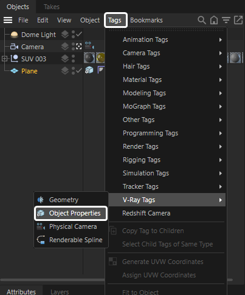
Task: Expand the SUV 003 tree node
Action: pyautogui.click(x=4, y=59)
